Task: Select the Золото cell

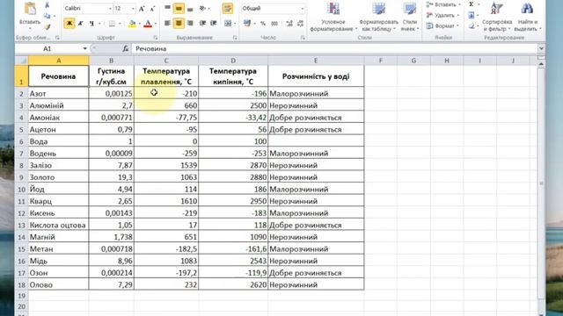Action: click(x=58, y=177)
